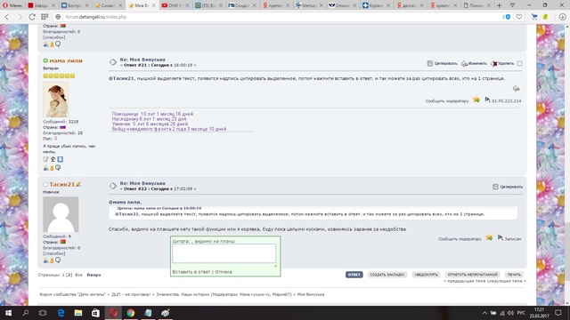The width and height of the screenshot is (570, 320).
Task: Click Все pages link
Action: point(78,275)
